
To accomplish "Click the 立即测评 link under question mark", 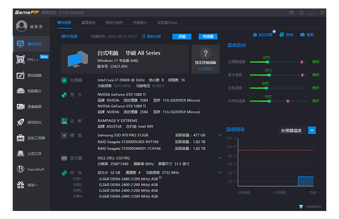I will tap(205, 68).
